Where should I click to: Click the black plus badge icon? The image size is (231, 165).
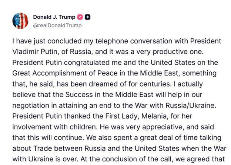pos(87,17)
